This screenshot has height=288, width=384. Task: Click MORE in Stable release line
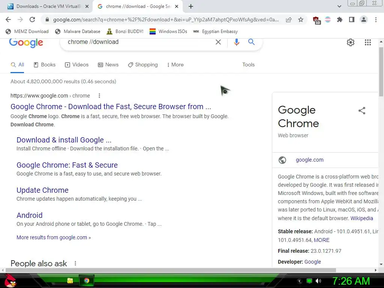pyautogui.click(x=321, y=240)
